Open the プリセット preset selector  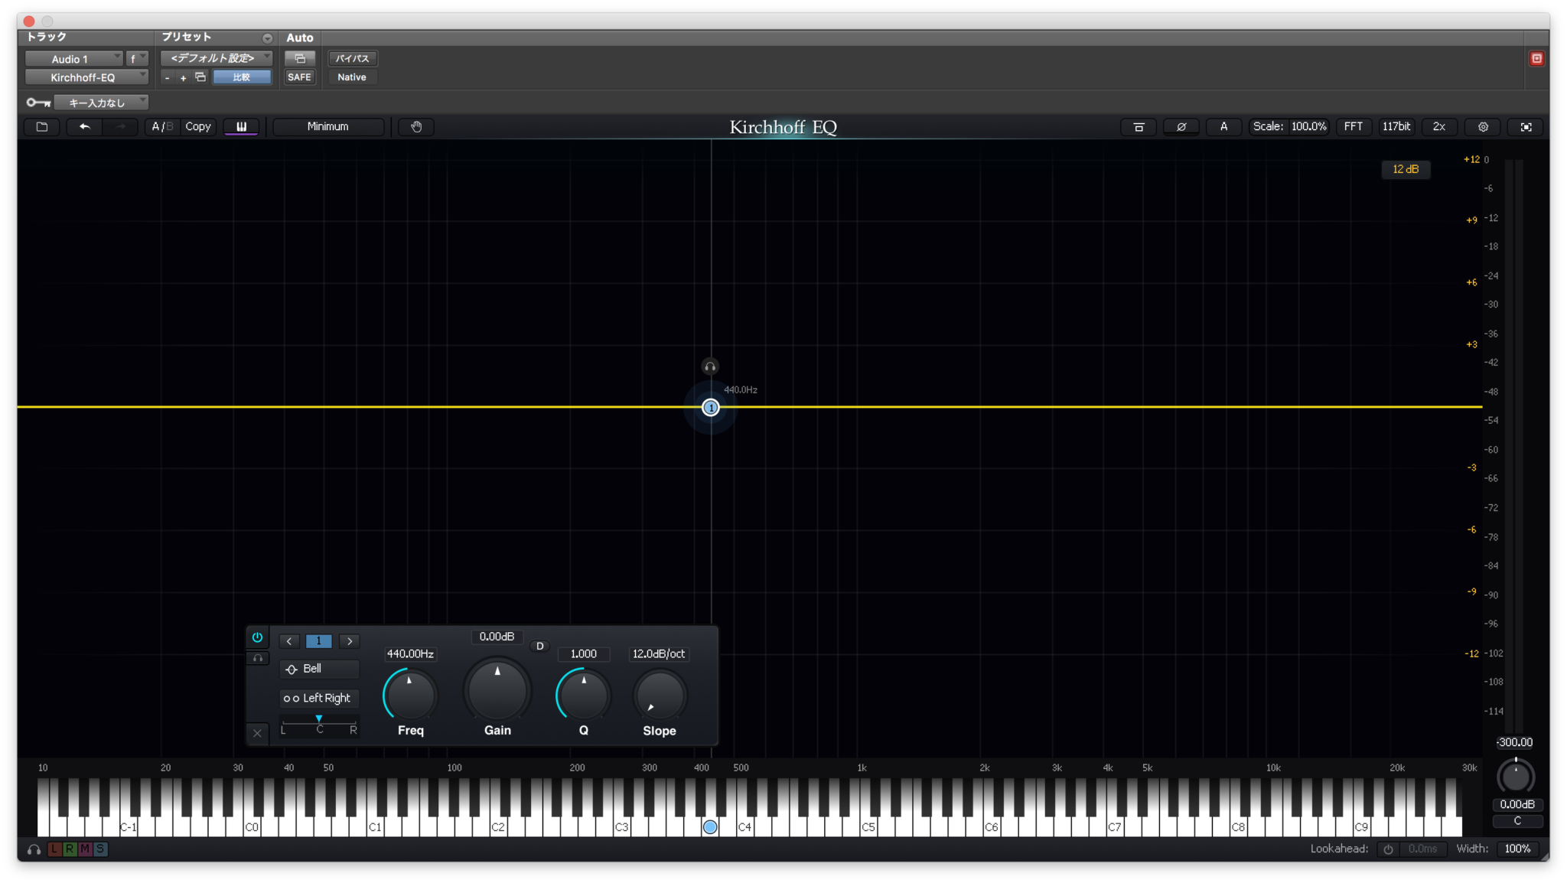pos(217,57)
